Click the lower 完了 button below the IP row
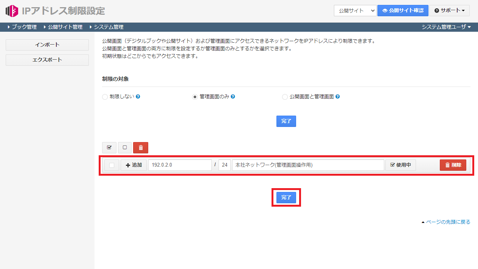This screenshot has height=269, width=478. click(286, 197)
